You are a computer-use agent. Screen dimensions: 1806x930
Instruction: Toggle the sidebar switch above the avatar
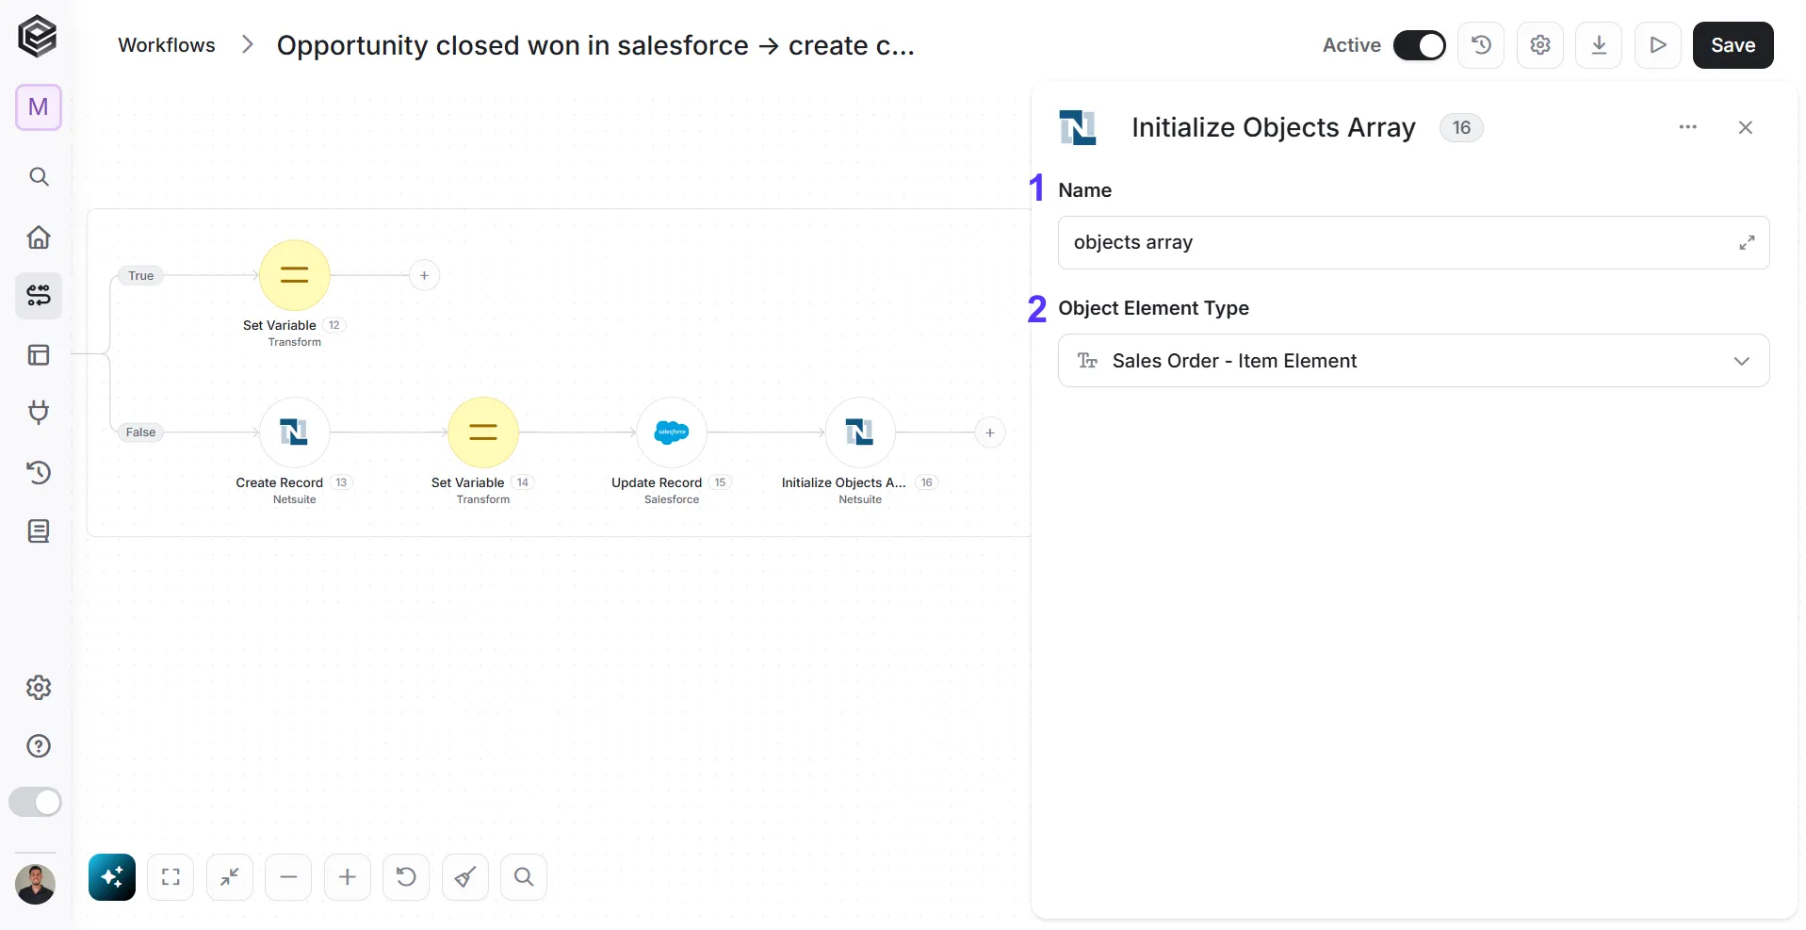coord(36,802)
